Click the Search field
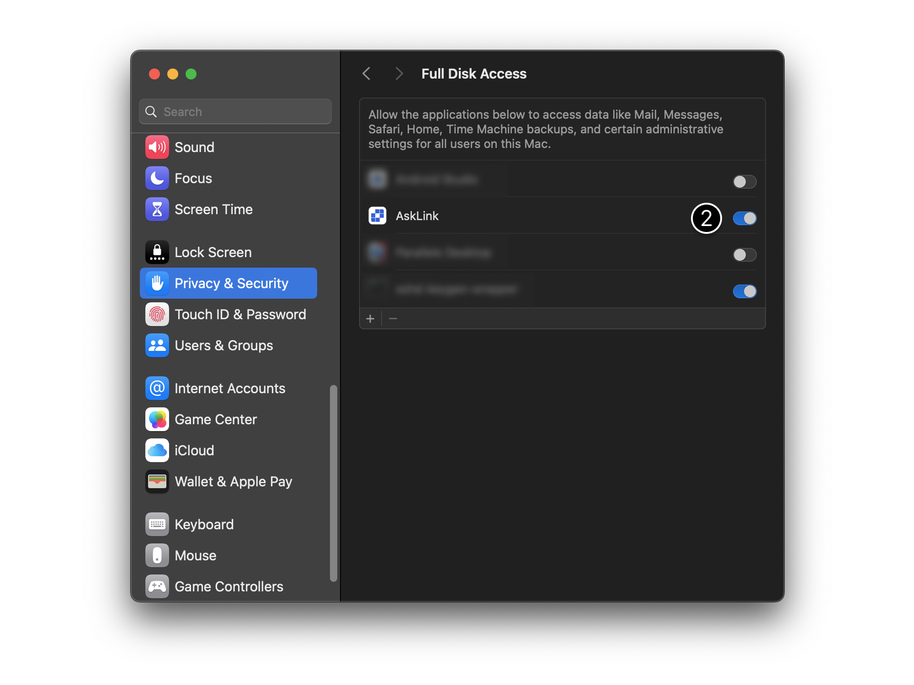Viewport: 914px width, 685px height. 235,111
